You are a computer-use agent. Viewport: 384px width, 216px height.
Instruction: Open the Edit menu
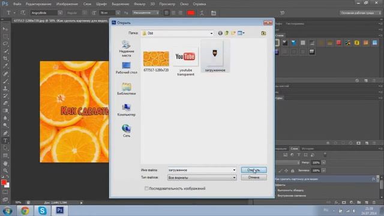tap(38, 4)
